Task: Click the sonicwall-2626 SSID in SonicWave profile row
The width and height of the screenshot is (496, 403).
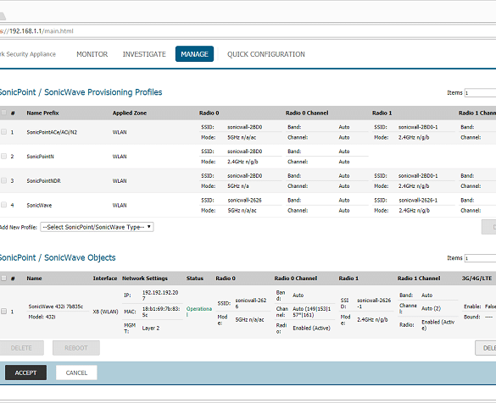Action: coord(245,200)
